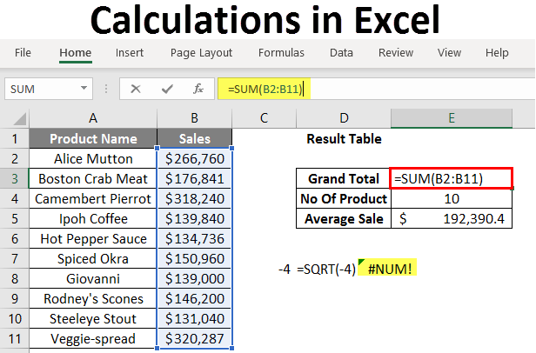This screenshot has height=353, width=536.
Task: Open the Page Layout tab
Action: tap(204, 53)
